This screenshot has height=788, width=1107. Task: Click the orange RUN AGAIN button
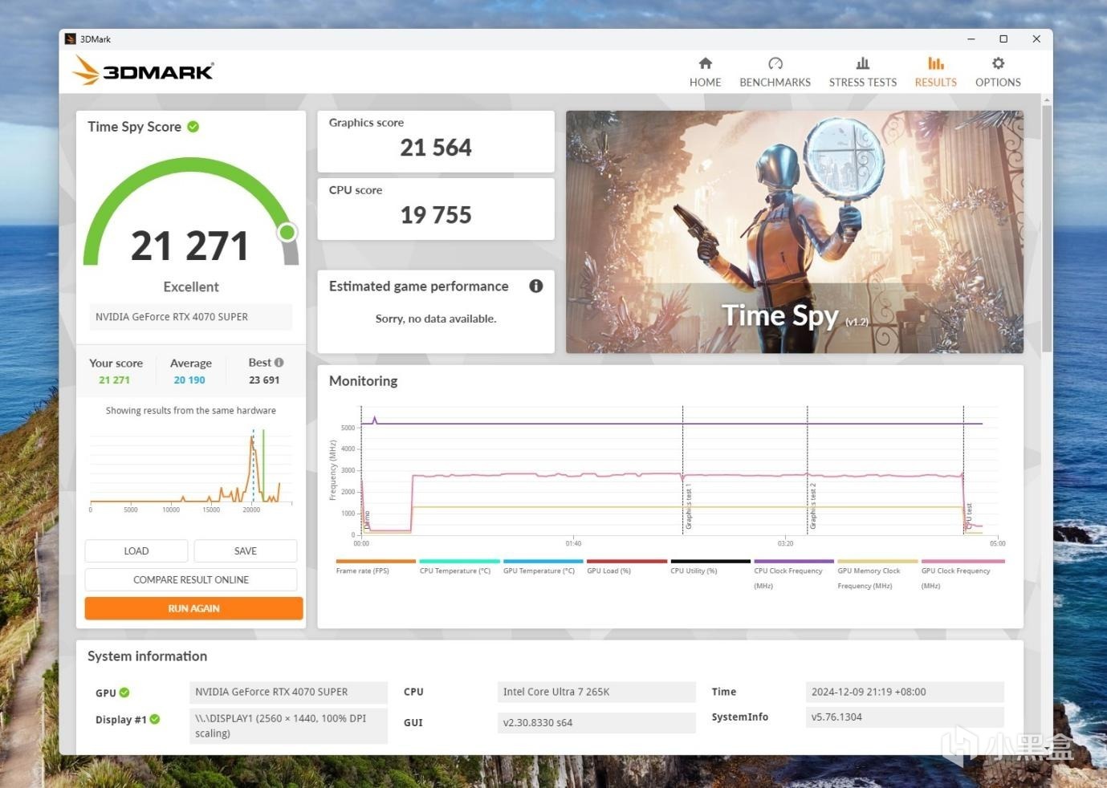click(x=193, y=608)
